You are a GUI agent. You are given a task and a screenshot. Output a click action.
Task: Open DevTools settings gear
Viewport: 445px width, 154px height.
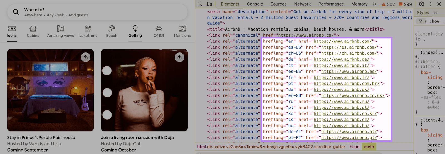click(422, 4)
